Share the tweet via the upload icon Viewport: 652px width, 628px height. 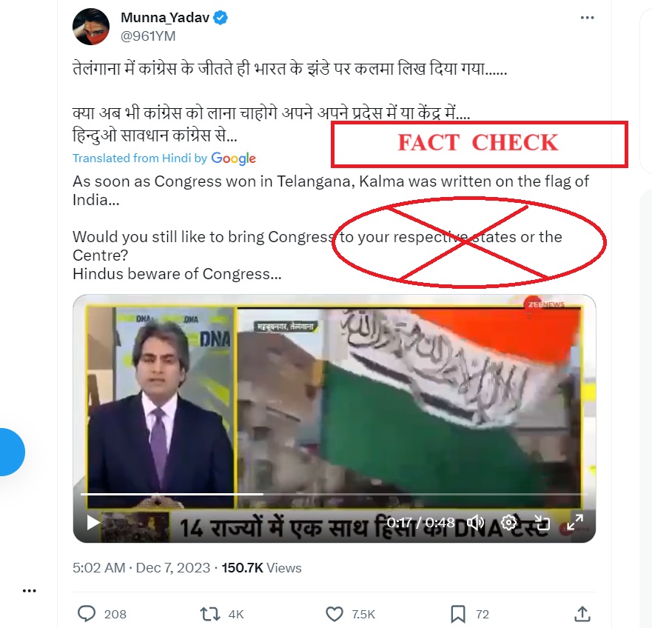[x=582, y=613]
